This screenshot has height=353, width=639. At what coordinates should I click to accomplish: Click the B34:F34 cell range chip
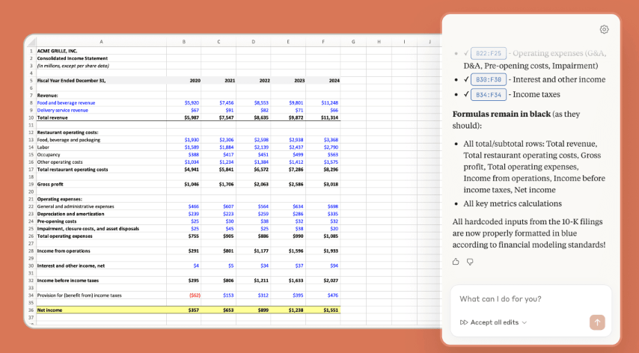click(x=488, y=94)
